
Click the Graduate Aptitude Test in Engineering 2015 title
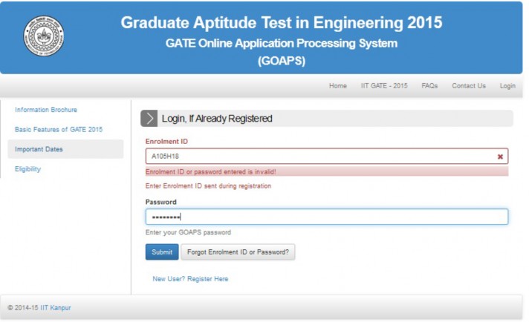click(x=282, y=23)
